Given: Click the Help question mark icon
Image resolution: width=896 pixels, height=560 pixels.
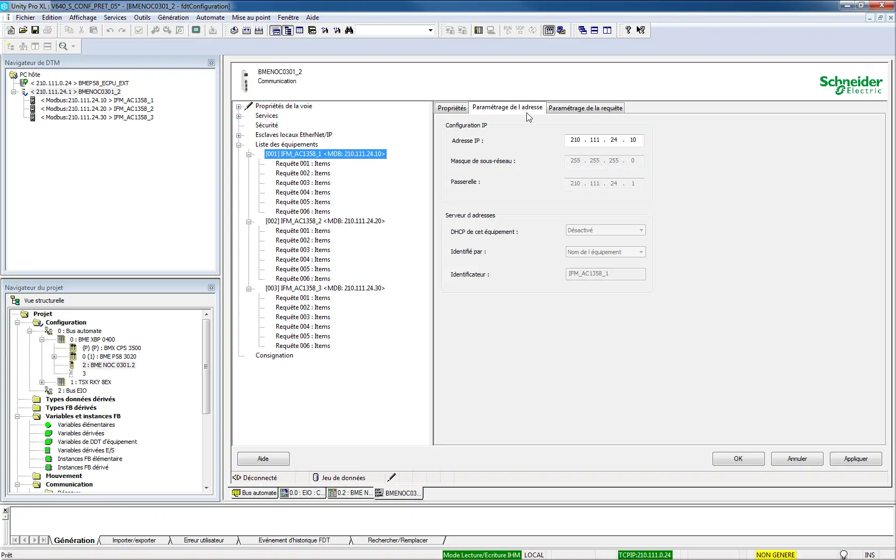Looking at the screenshot, I should [628, 30].
